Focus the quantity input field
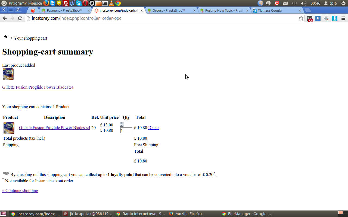The width and height of the screenshot is (348, 217). point(126,130)
